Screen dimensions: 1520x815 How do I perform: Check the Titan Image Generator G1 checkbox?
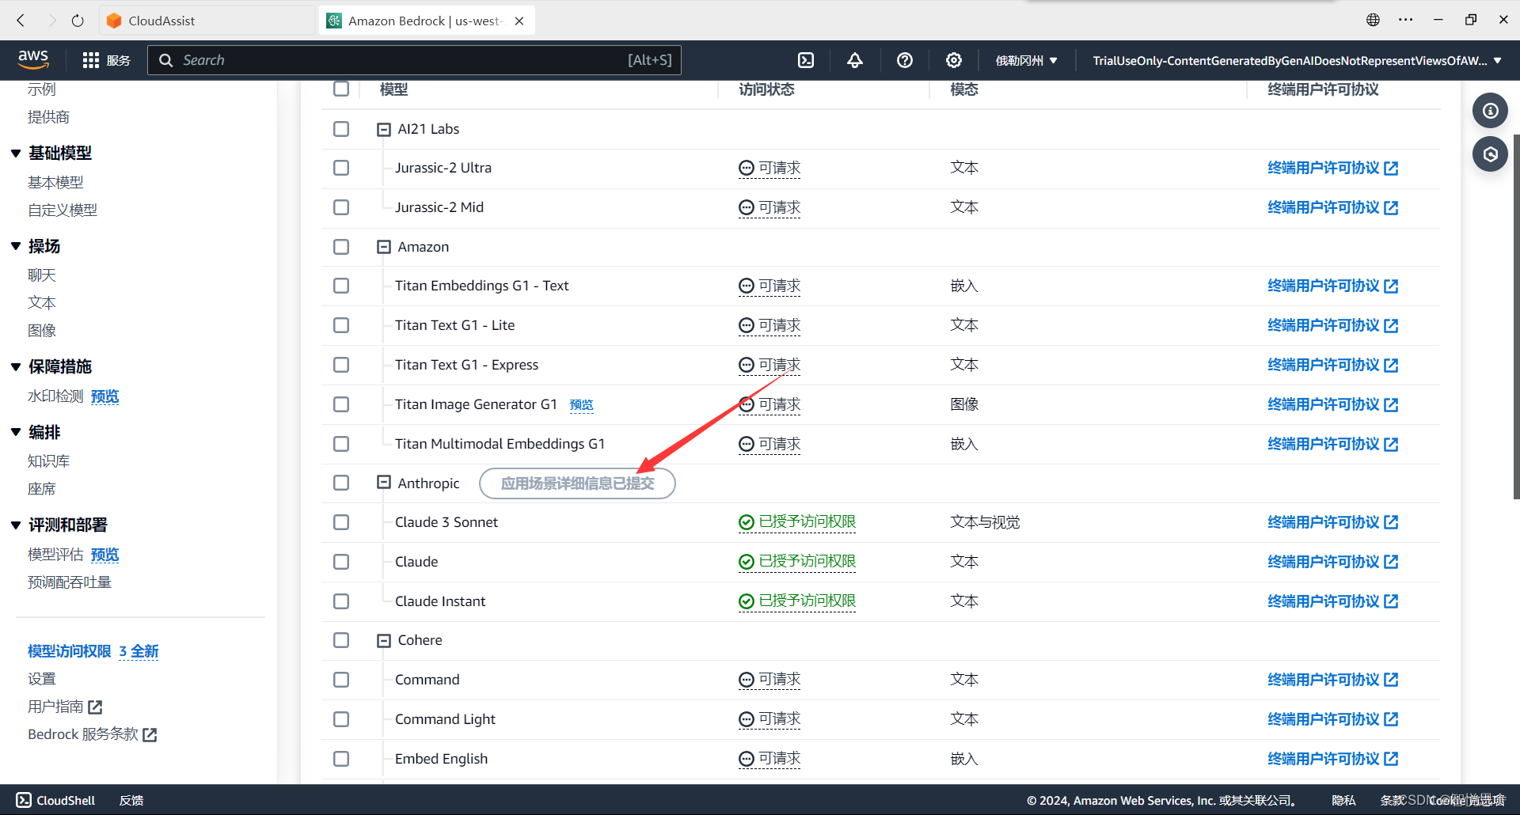pyautogui.click(x=341, y=404)
